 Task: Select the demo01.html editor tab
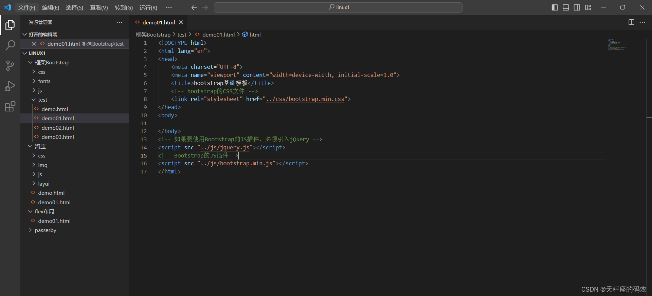[159, 22]
